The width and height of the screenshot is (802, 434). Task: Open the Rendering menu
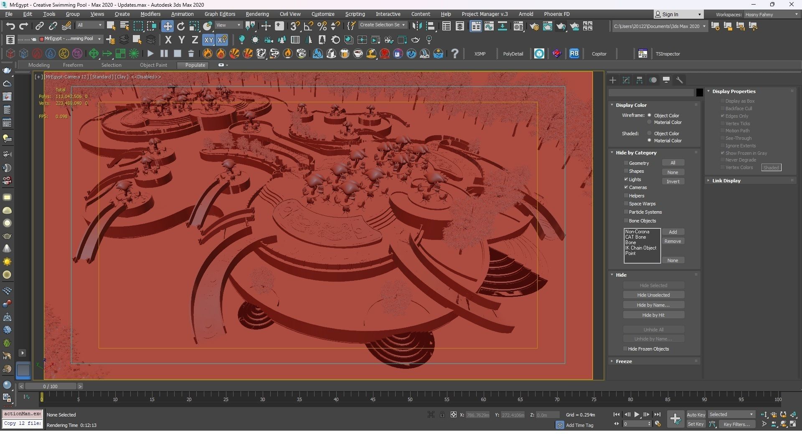pyautogui.click(x=257, y=14)
